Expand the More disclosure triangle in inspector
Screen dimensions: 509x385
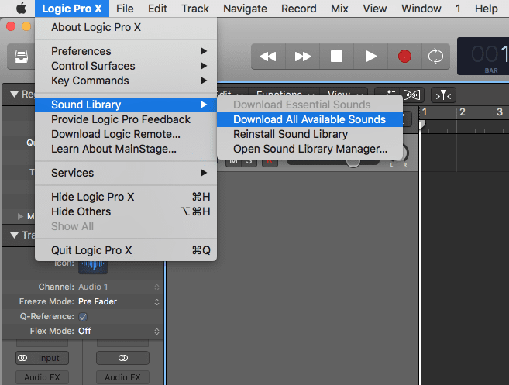[20, 216]
